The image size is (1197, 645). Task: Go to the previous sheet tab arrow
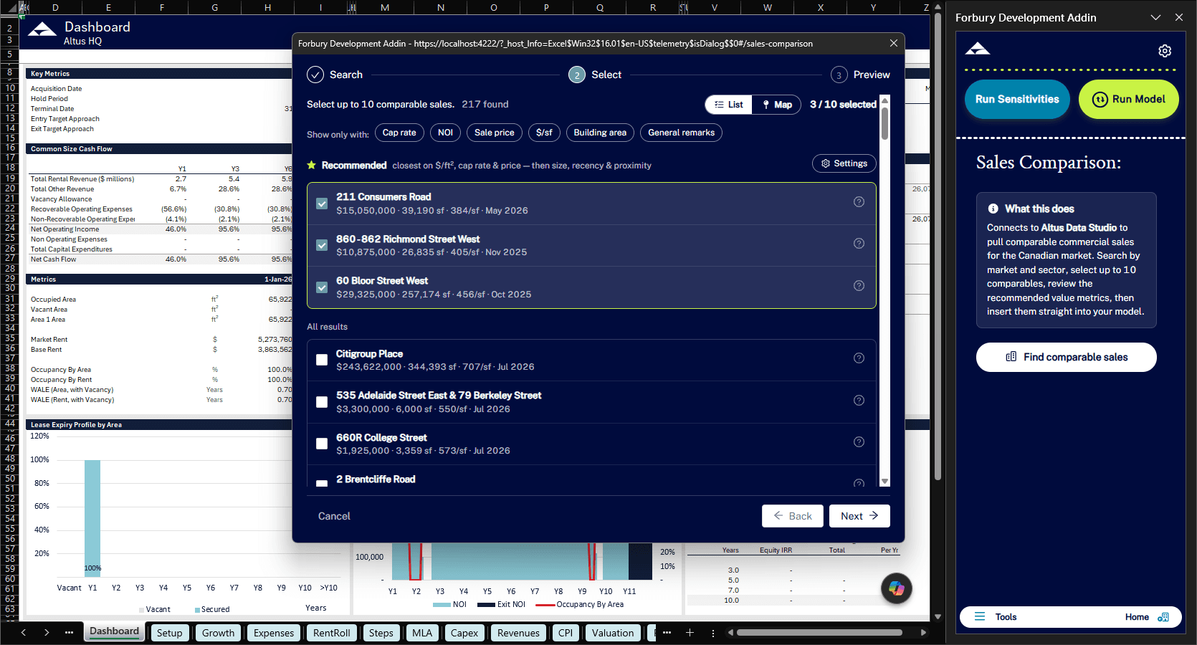(x=24, y=632)
